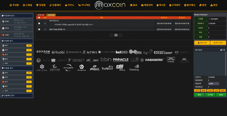Open the bet365 logo link

point(122,52)
